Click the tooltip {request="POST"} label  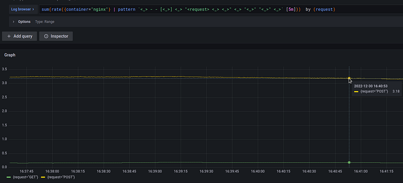[374, 91]
